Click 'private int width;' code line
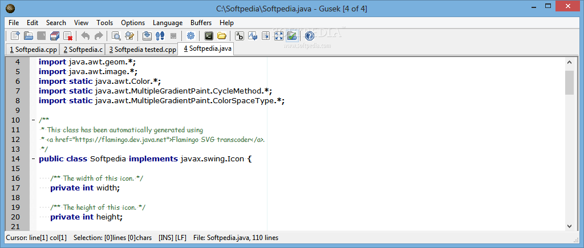The image size is (584, 248). [x=86, y=188]
